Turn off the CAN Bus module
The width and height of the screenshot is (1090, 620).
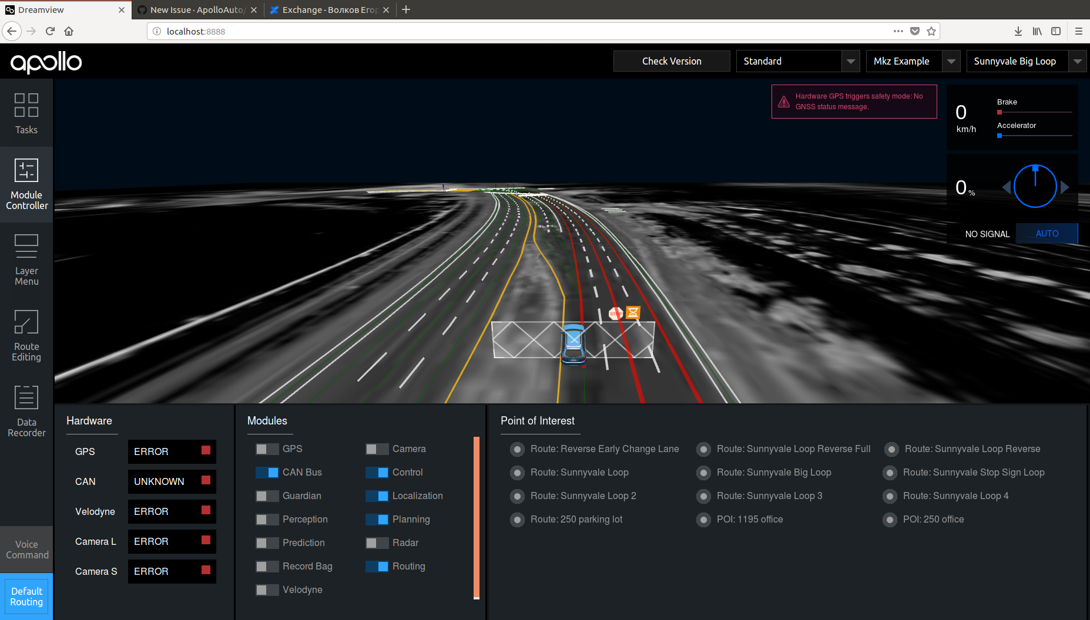point(267,473)
